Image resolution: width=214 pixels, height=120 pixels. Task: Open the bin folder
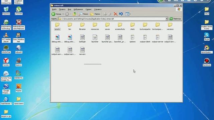70,26
